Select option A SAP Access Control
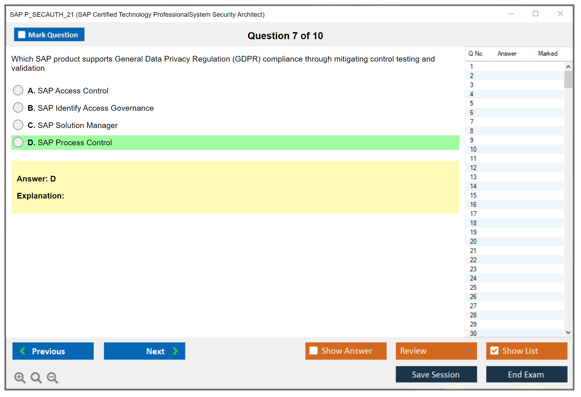581x397 pixels. point(18,90)
